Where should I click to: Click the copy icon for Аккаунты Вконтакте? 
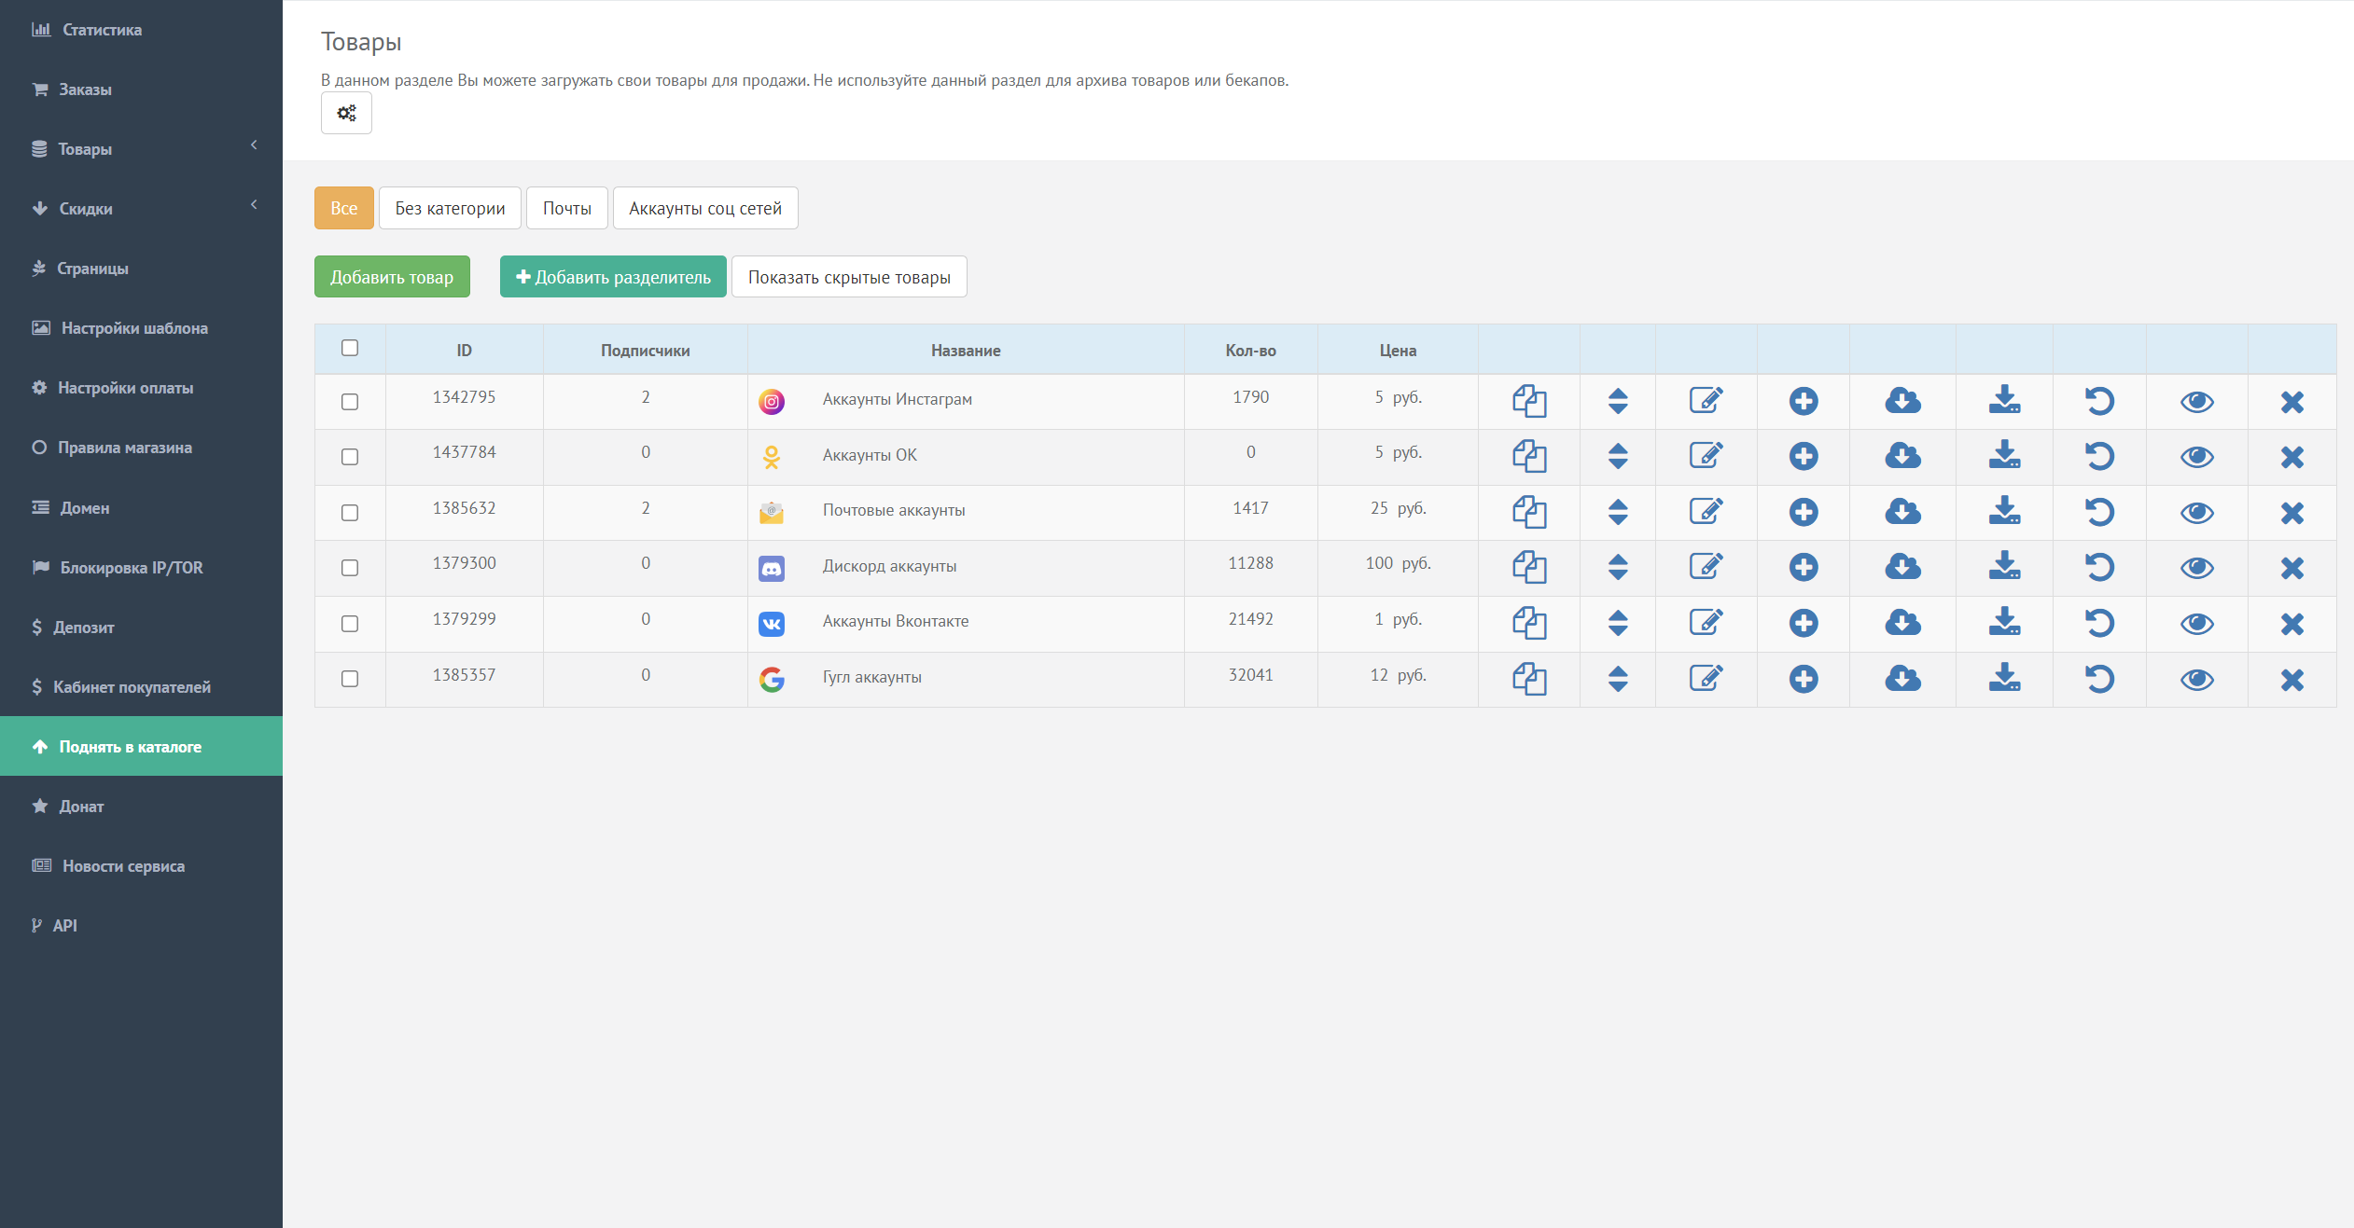(x=1529, y=624)
